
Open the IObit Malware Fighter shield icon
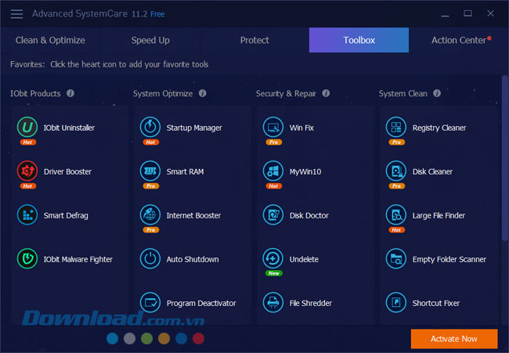click(27, 258)
